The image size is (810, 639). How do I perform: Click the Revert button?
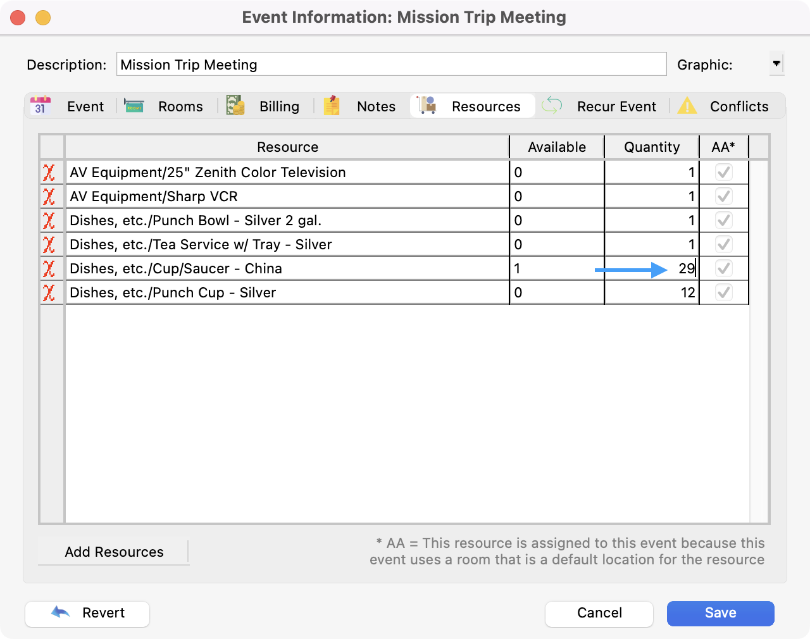pos(87,613)
